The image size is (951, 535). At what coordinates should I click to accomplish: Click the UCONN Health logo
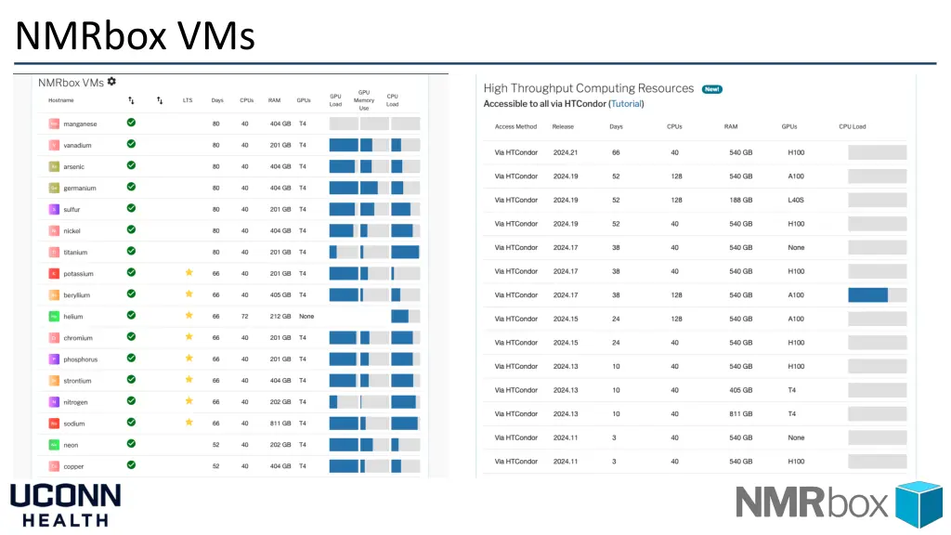[66, 504]
